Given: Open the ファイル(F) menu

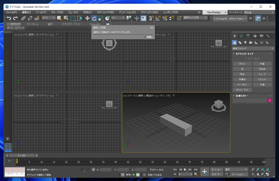Looking at the screenshot, I should click(x=12, y=12).
